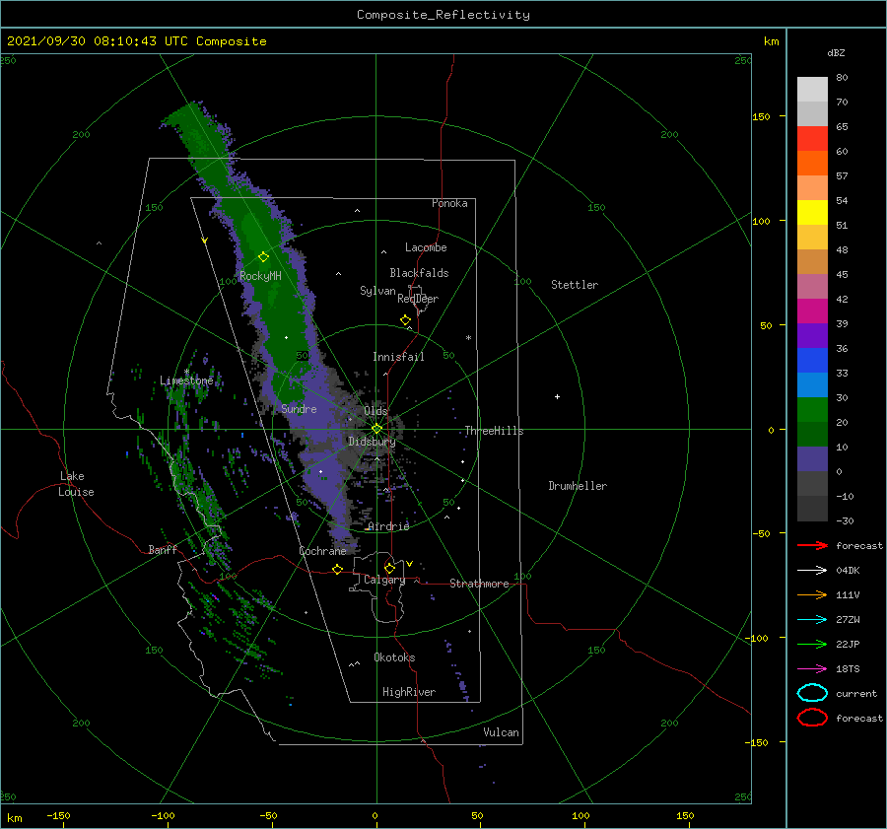Click the yellow radar-center diamond near Olds

(x=376, y=429)
